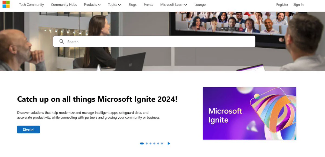Image resolution: width=325 pixels, height=157 pixels.
Task: Visit the Lounge section
Action: [x=200, y=5]
